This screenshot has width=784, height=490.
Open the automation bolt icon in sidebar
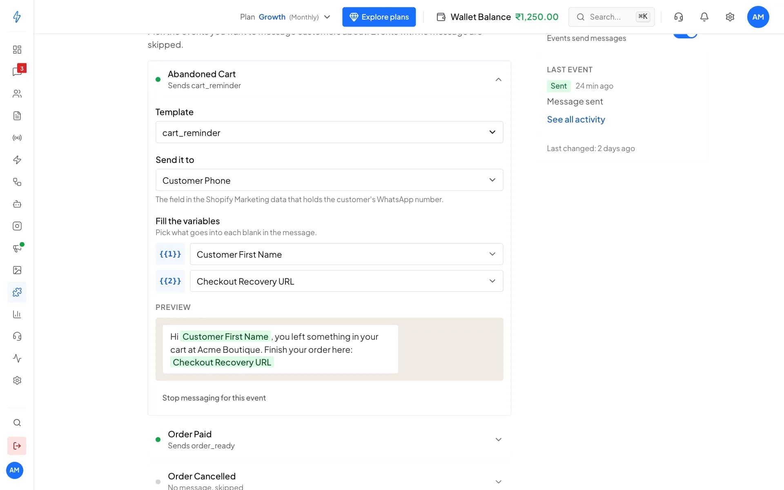pyautogui.click(x=17, y=160)
